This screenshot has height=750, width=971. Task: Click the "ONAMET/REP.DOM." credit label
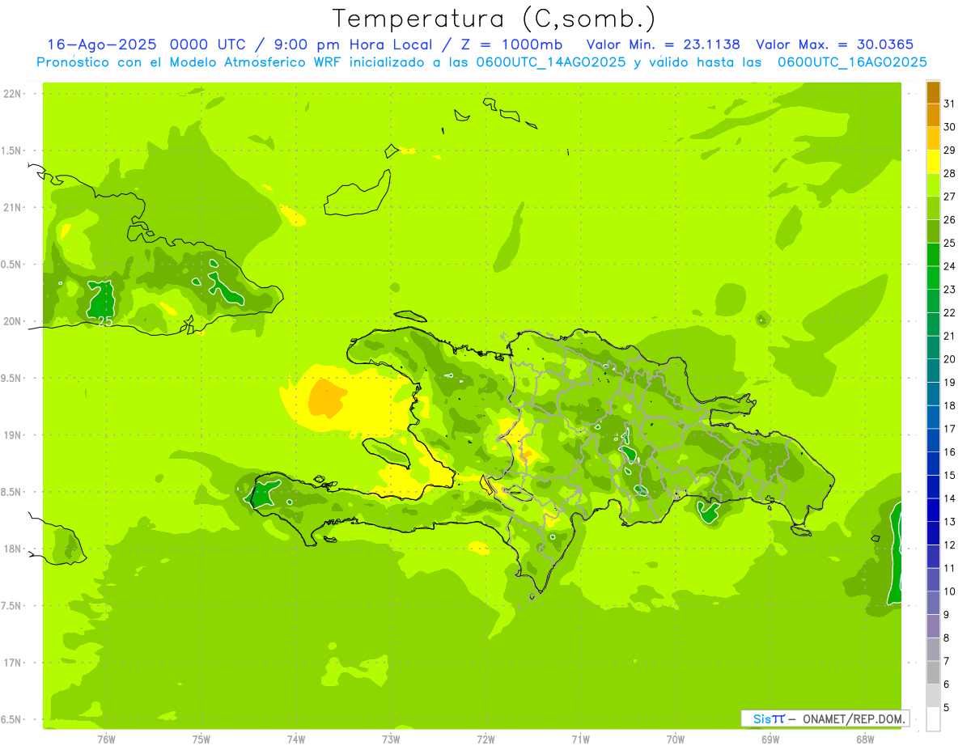tap(854, 718)
